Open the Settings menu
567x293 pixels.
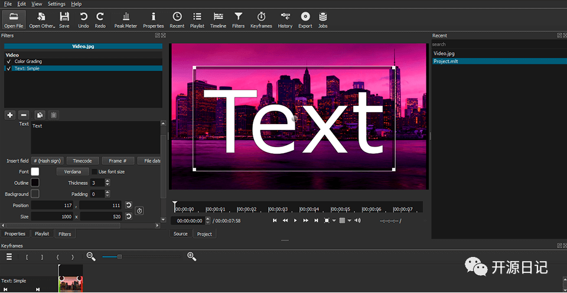(56, 4)
